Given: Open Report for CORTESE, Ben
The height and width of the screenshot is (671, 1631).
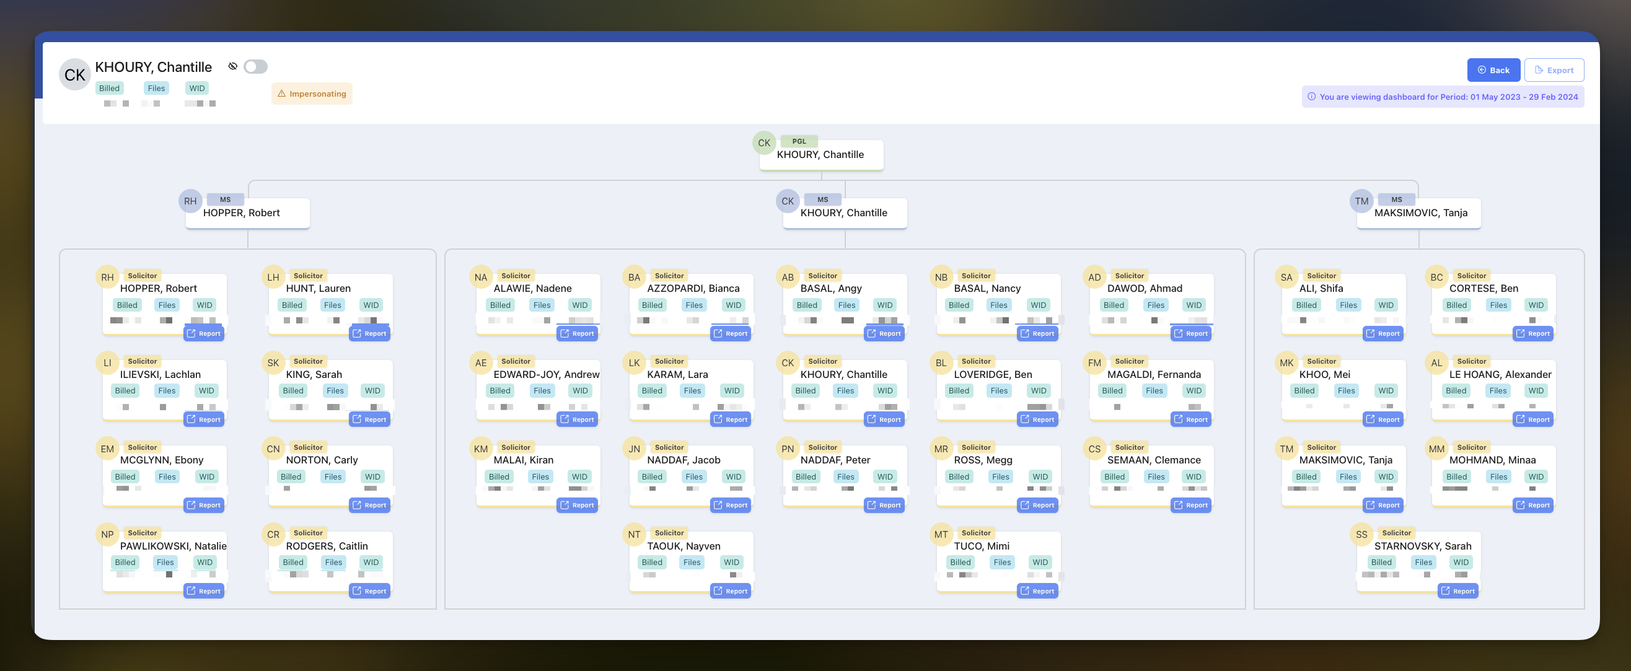Looking at the screenshot, I should tap(1533, 333).
